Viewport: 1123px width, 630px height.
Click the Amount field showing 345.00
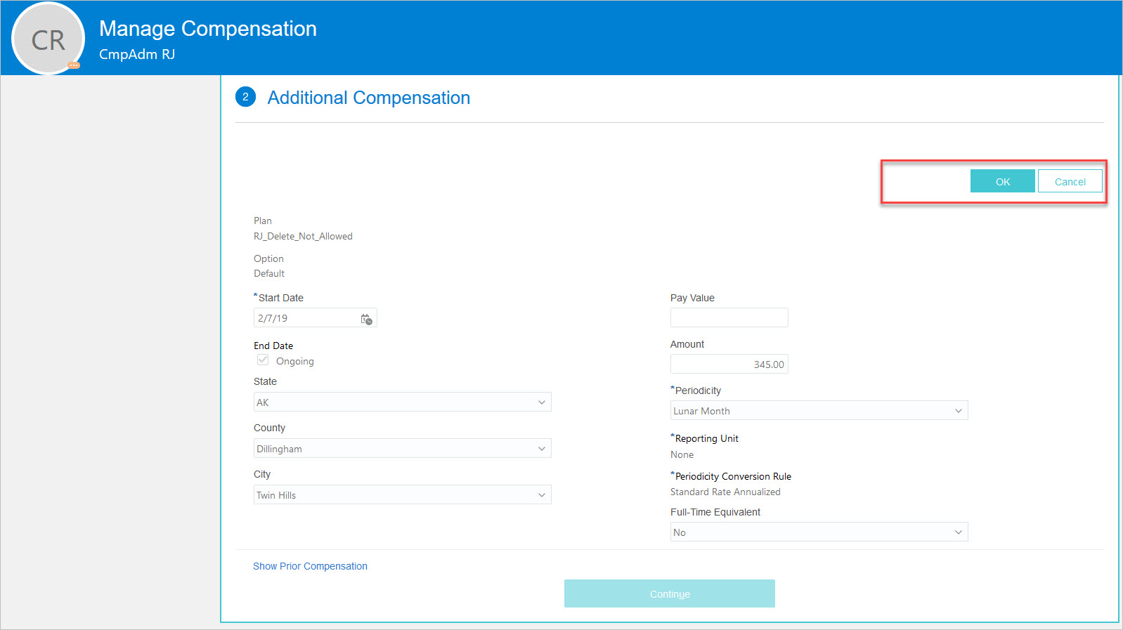point(729,365)
